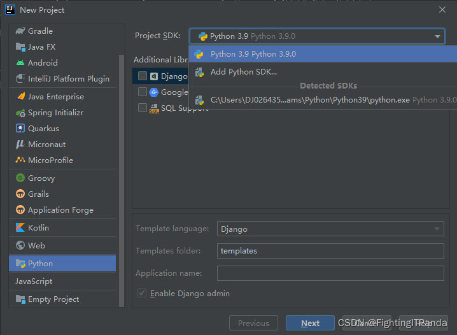Click the Add Python SDK icon
This screenshot has height=335, width=457.
pyautogui.click(x=200, y=72)
